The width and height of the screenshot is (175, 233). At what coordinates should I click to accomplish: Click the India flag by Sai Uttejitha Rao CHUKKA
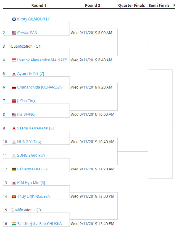click(x=14, y=224)
